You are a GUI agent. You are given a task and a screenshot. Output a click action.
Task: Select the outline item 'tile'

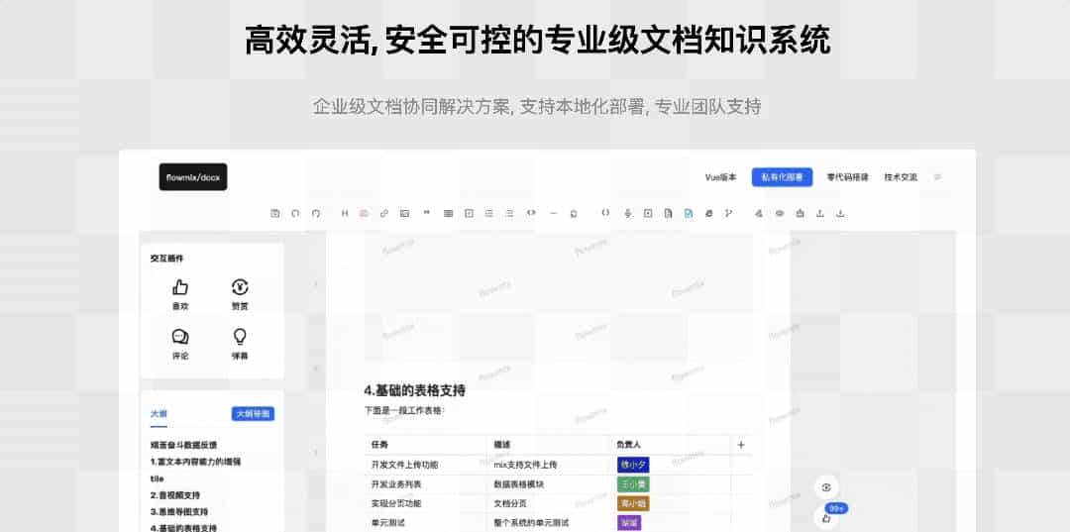click(157, 479)
